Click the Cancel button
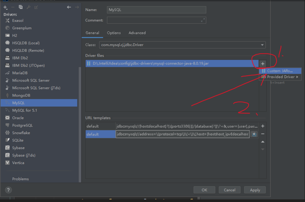Image resolution: width=305 pixels, height=202 pixels. 230,190
